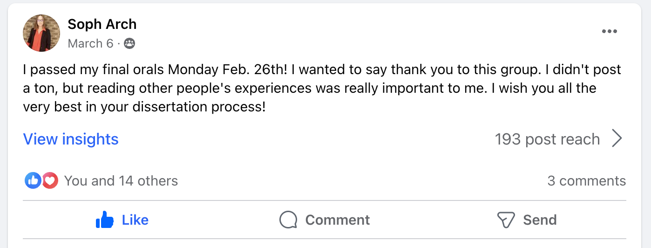Click Soph Arch's profile picture
This screenshot has width=651, height=248.
pos(41,33)
